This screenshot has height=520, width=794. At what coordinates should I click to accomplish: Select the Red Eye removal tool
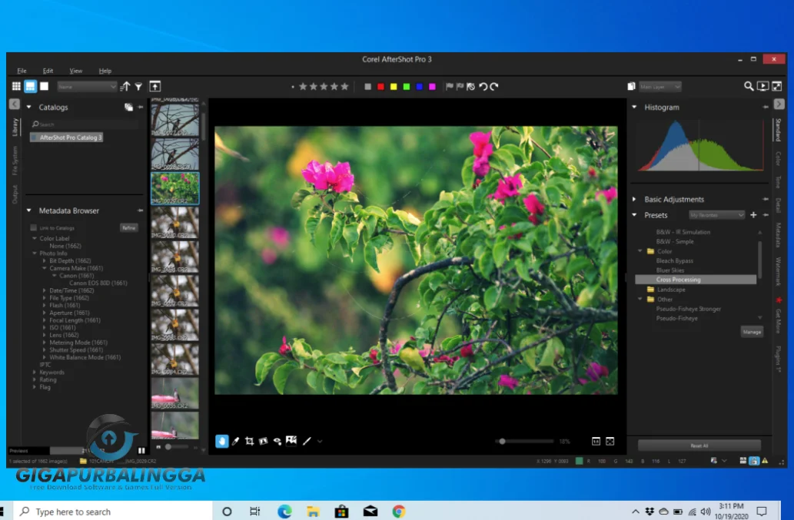(277, 441)
